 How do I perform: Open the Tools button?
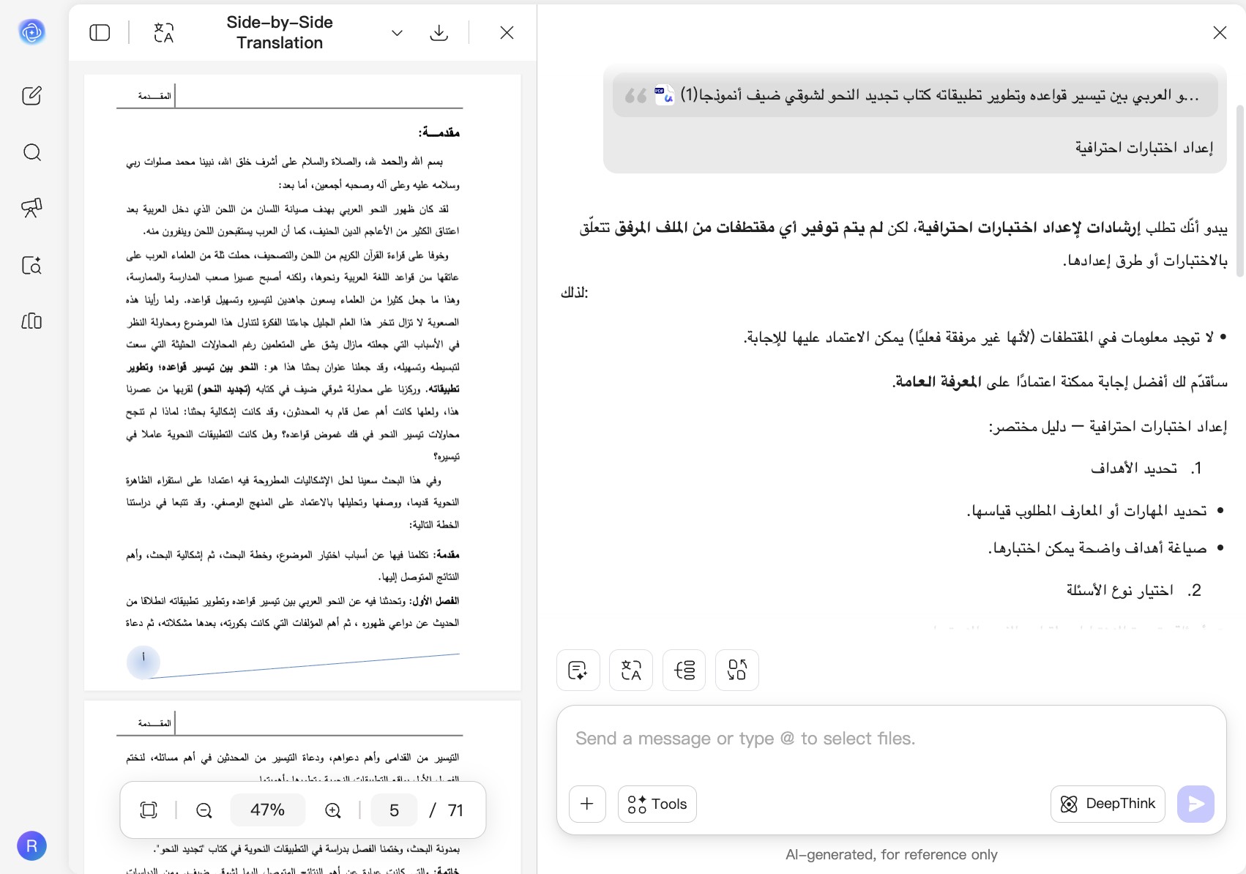coord(657,804)
